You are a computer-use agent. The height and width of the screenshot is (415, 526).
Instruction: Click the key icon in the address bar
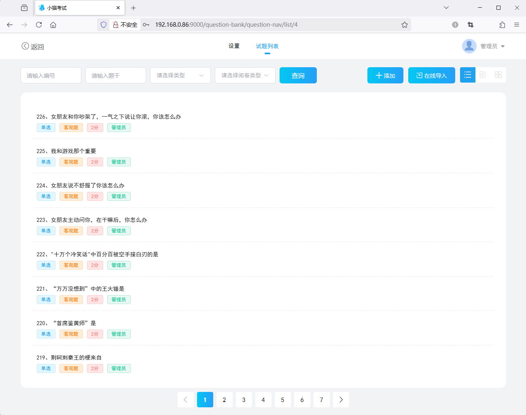tap(146, 25)
